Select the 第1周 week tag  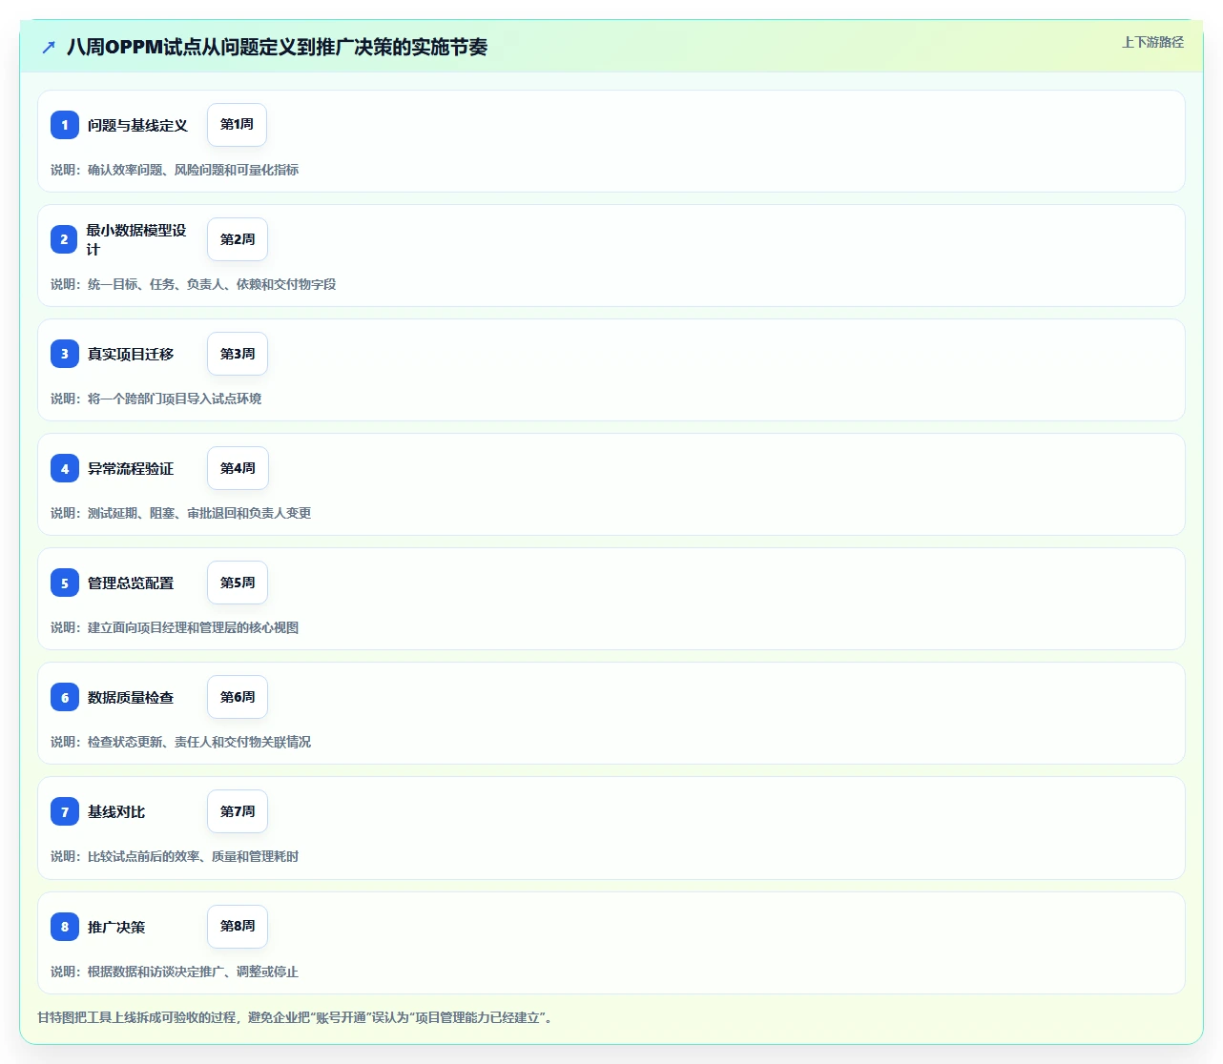tap(237, 125)
